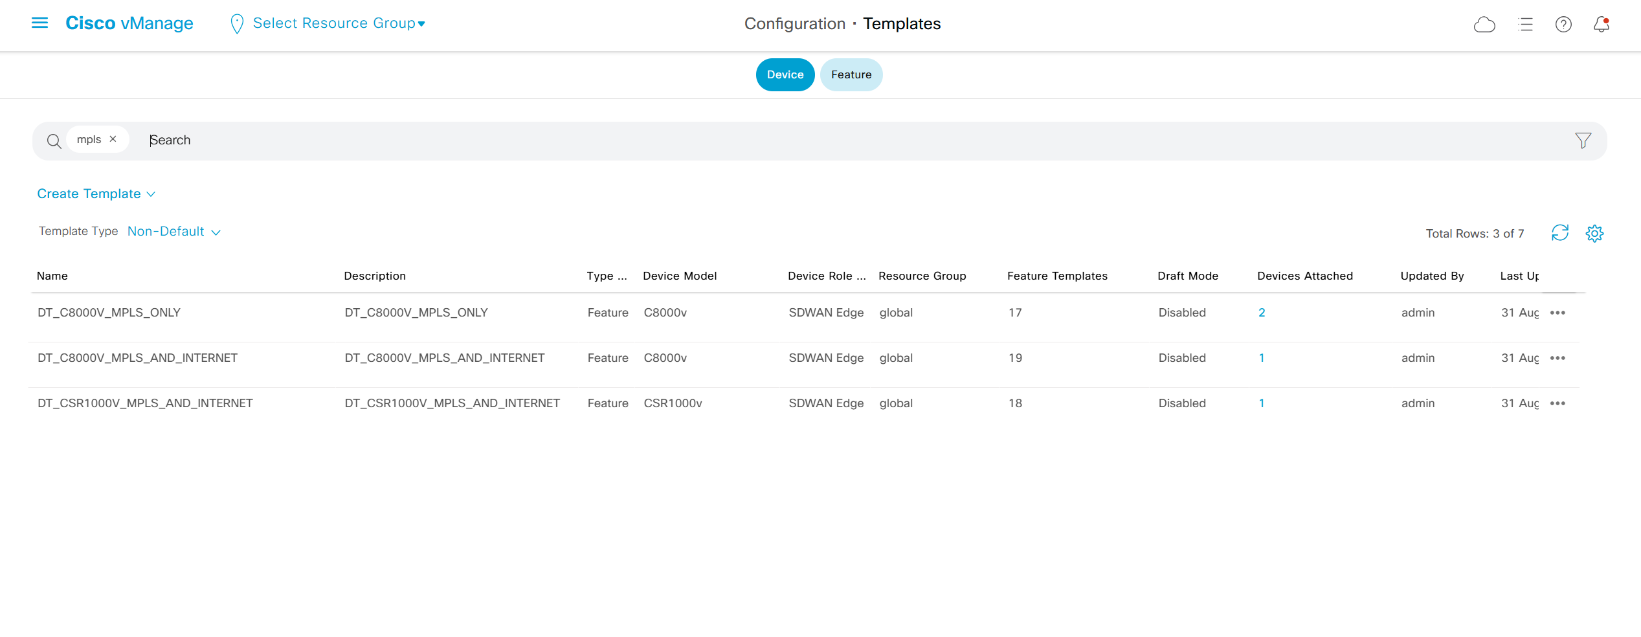Open the task list icon

(x=1525, y=25)
